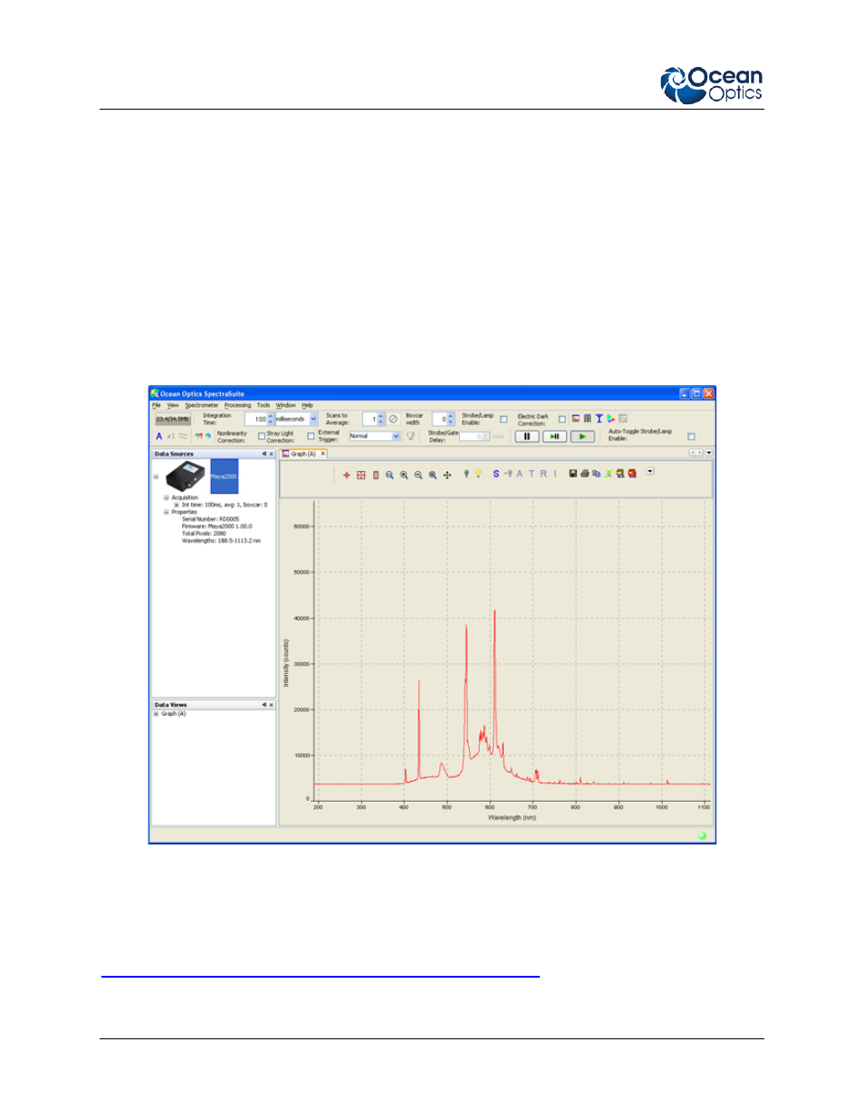Open the Window menu

tap(286, 405)
